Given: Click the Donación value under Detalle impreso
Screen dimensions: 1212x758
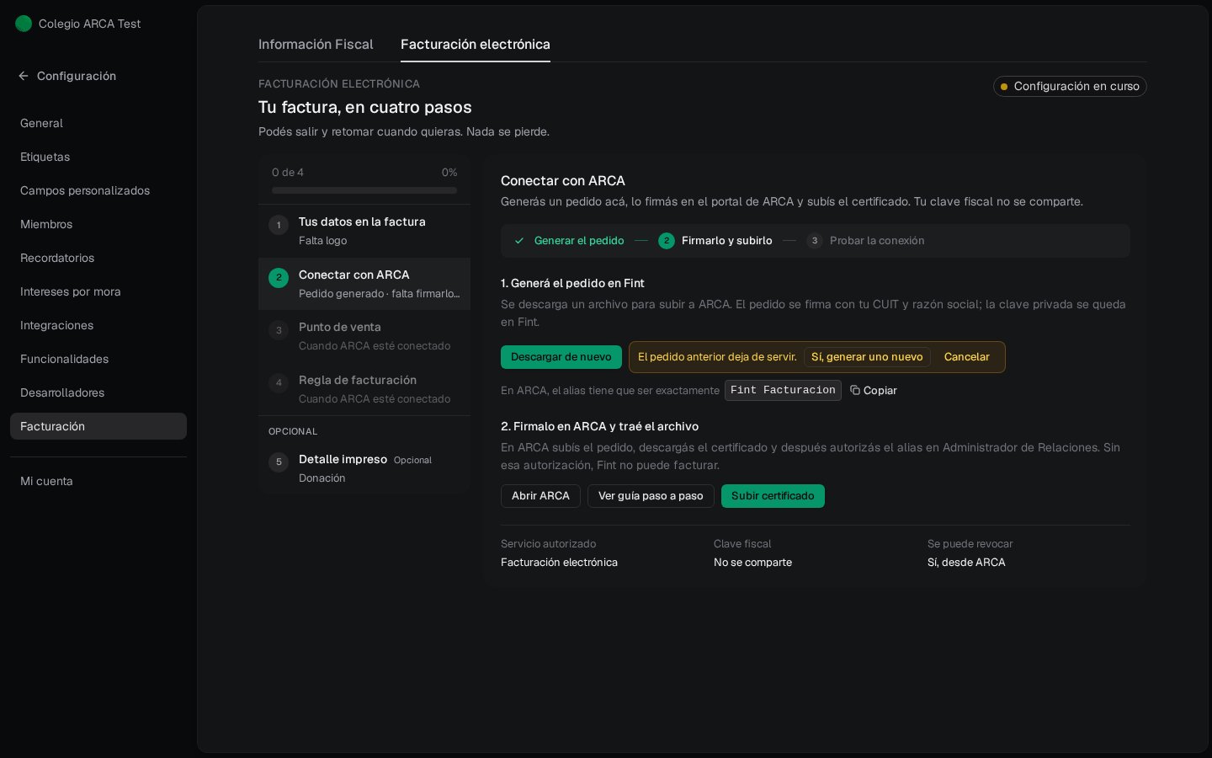Looking at the screenshot, I should [x=322, y=478].
